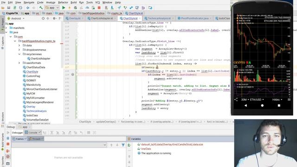Open the 30M timeframe dropdown in emulator
Image resolution: width=297 pixels, height=167 pixels.
(x=245, y=100)
